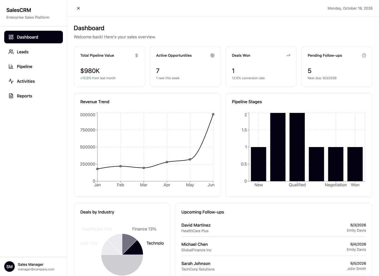The height and width of the screenshot is (276, 379).
Task: Click the Dashboard grid icon in sidebar
Action: [11, 37]
